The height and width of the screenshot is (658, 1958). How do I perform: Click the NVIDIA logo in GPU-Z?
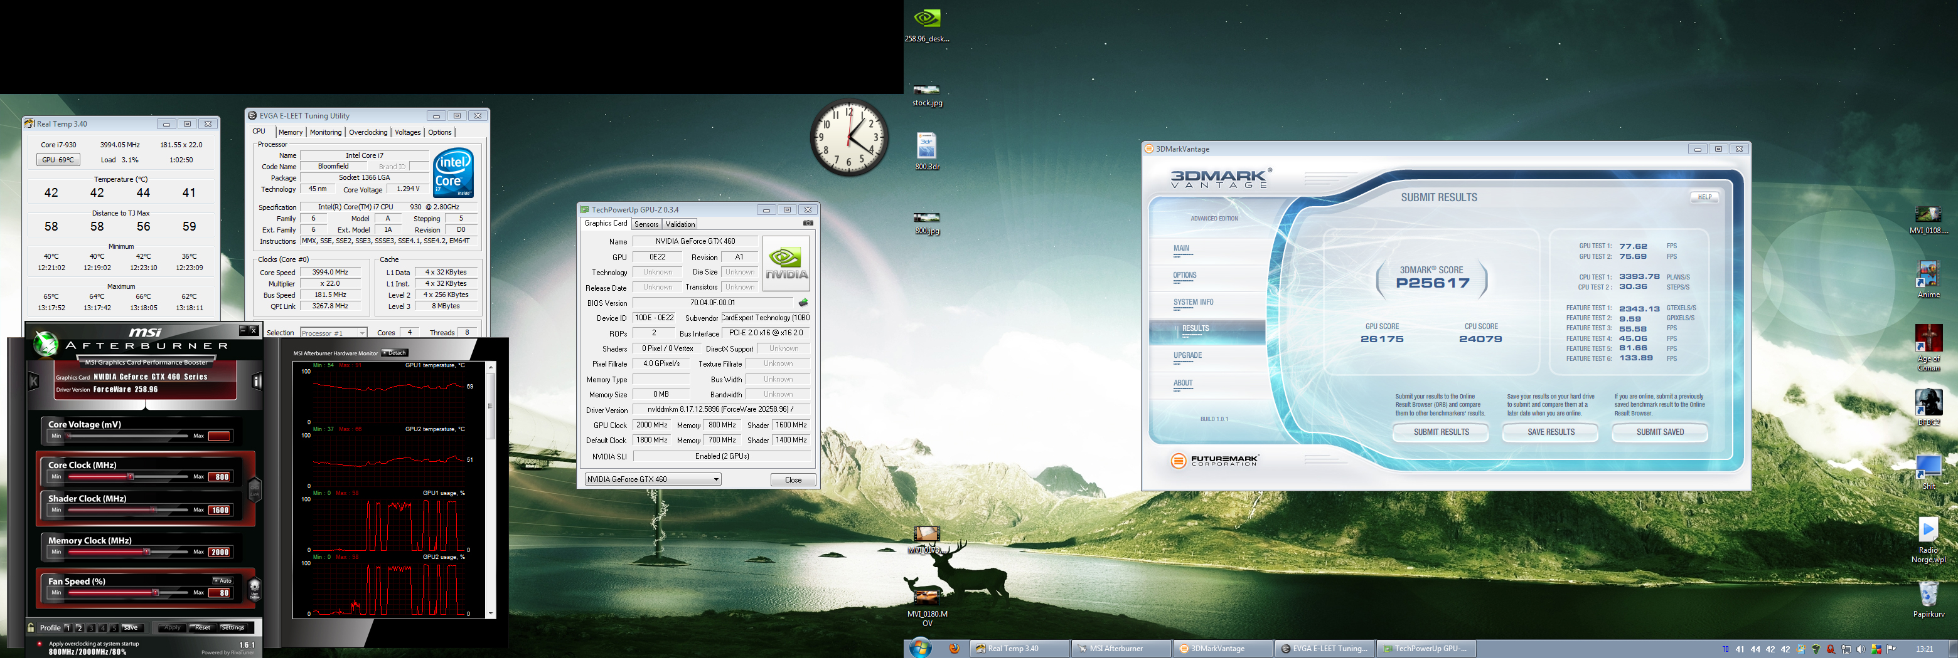click(786, 263)
